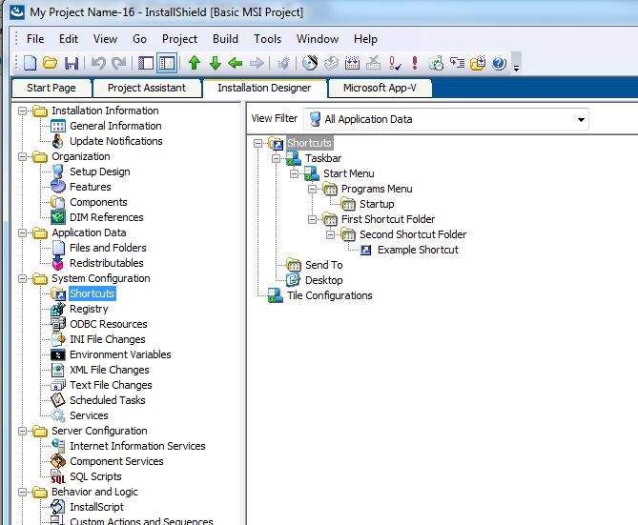The width and height of the screenshot is (638, 525).
Task: Click the exclamation with checkmark Test icon
Action: coord(394,63)
